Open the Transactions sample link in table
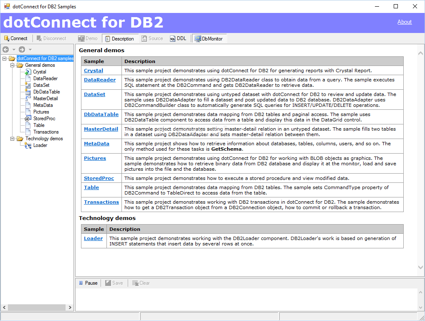Viewport: 425px width, 321px height. pos(101,202)
